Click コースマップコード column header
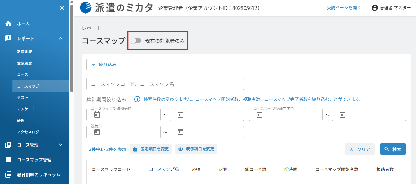The image size is (416, 184). 111,169
